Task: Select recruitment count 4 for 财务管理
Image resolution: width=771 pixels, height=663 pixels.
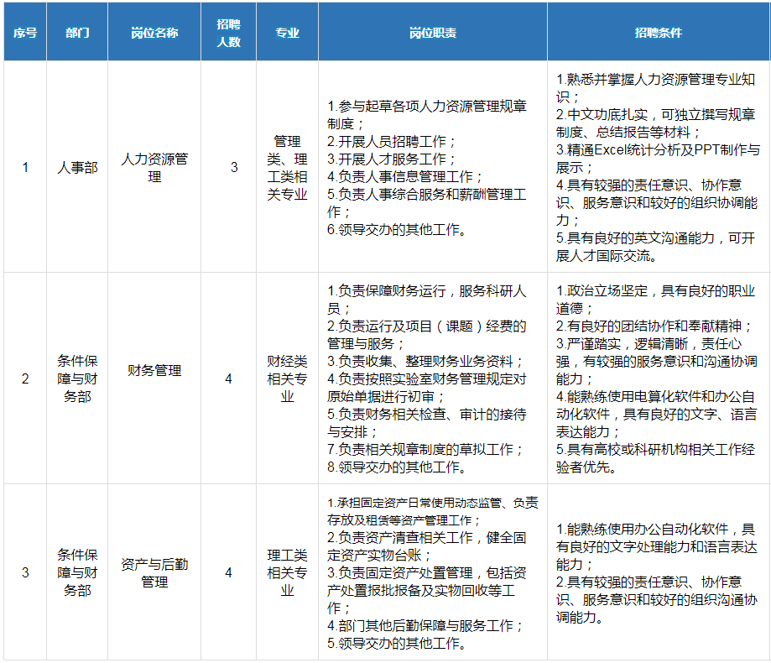Action: pos(229,378)
